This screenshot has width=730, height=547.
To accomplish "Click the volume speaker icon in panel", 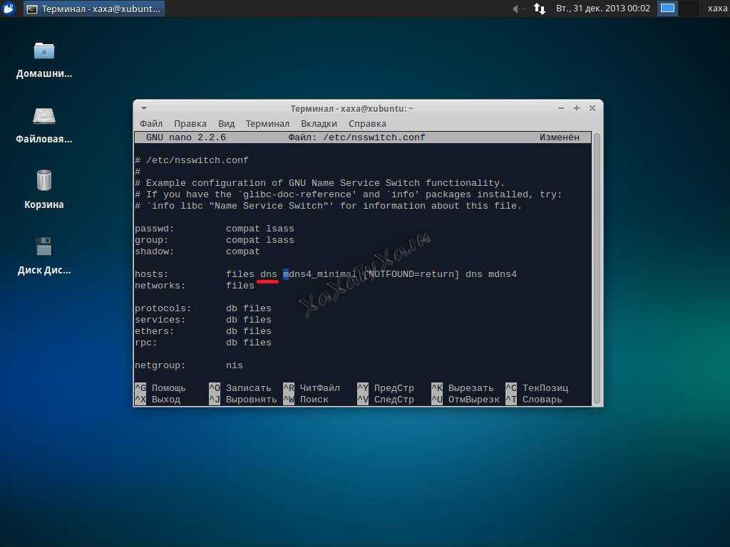I will tap(518, 9).
